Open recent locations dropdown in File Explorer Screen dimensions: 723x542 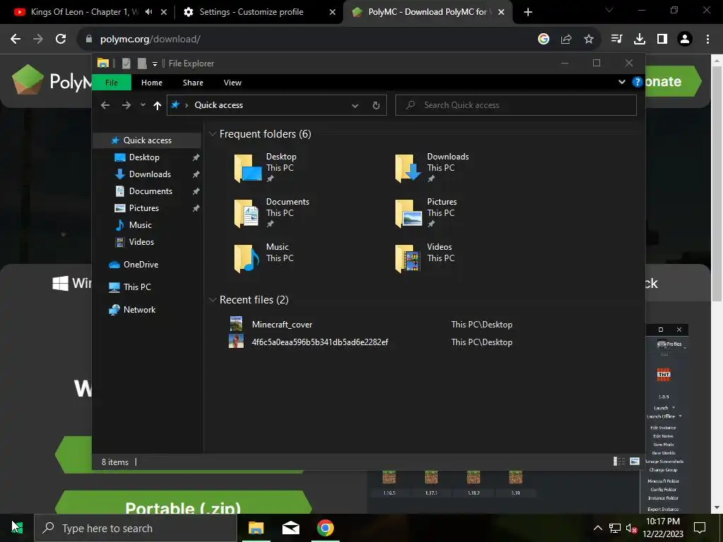(143, 105)
